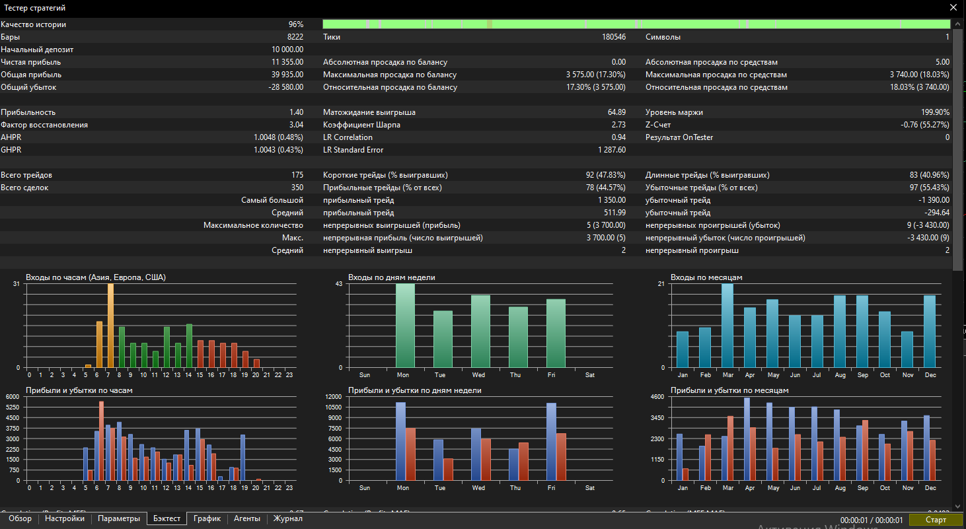Click the Коэффициент Шарпа value 2.73
This screenshot has width=966, height=529.
[618, 125]
